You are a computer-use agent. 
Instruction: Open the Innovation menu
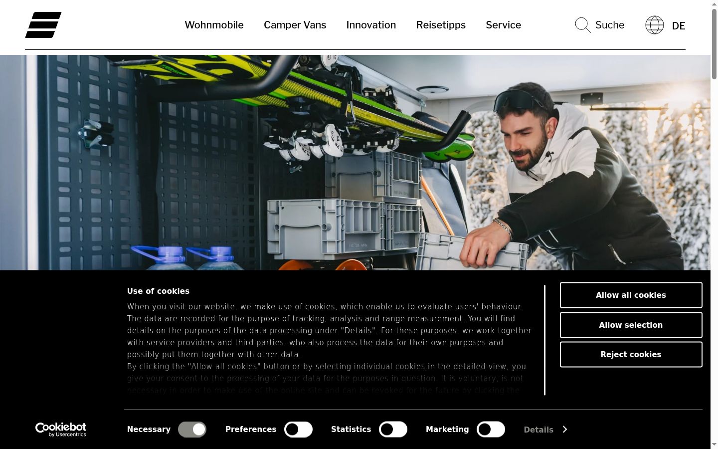pyautogui.click(x=371, y=25)
